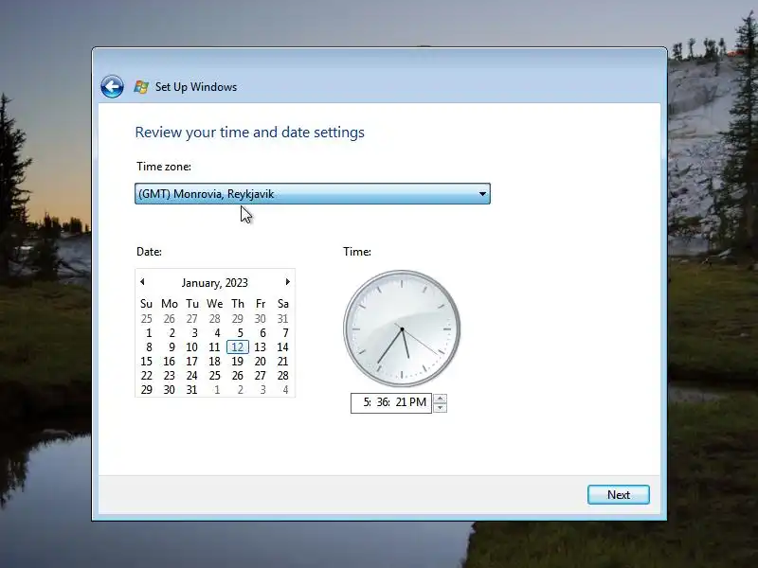Select January 17 in the calendar
The height and width of the screenshot is (568, 758).
pos(192,362)
